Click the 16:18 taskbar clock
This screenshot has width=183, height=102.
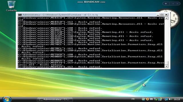[x=177, y=99]
